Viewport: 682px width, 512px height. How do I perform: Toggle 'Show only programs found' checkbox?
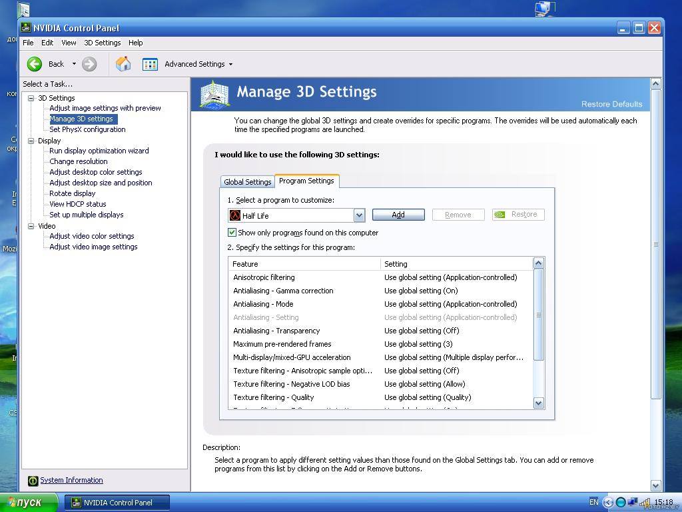click(232, 233)
